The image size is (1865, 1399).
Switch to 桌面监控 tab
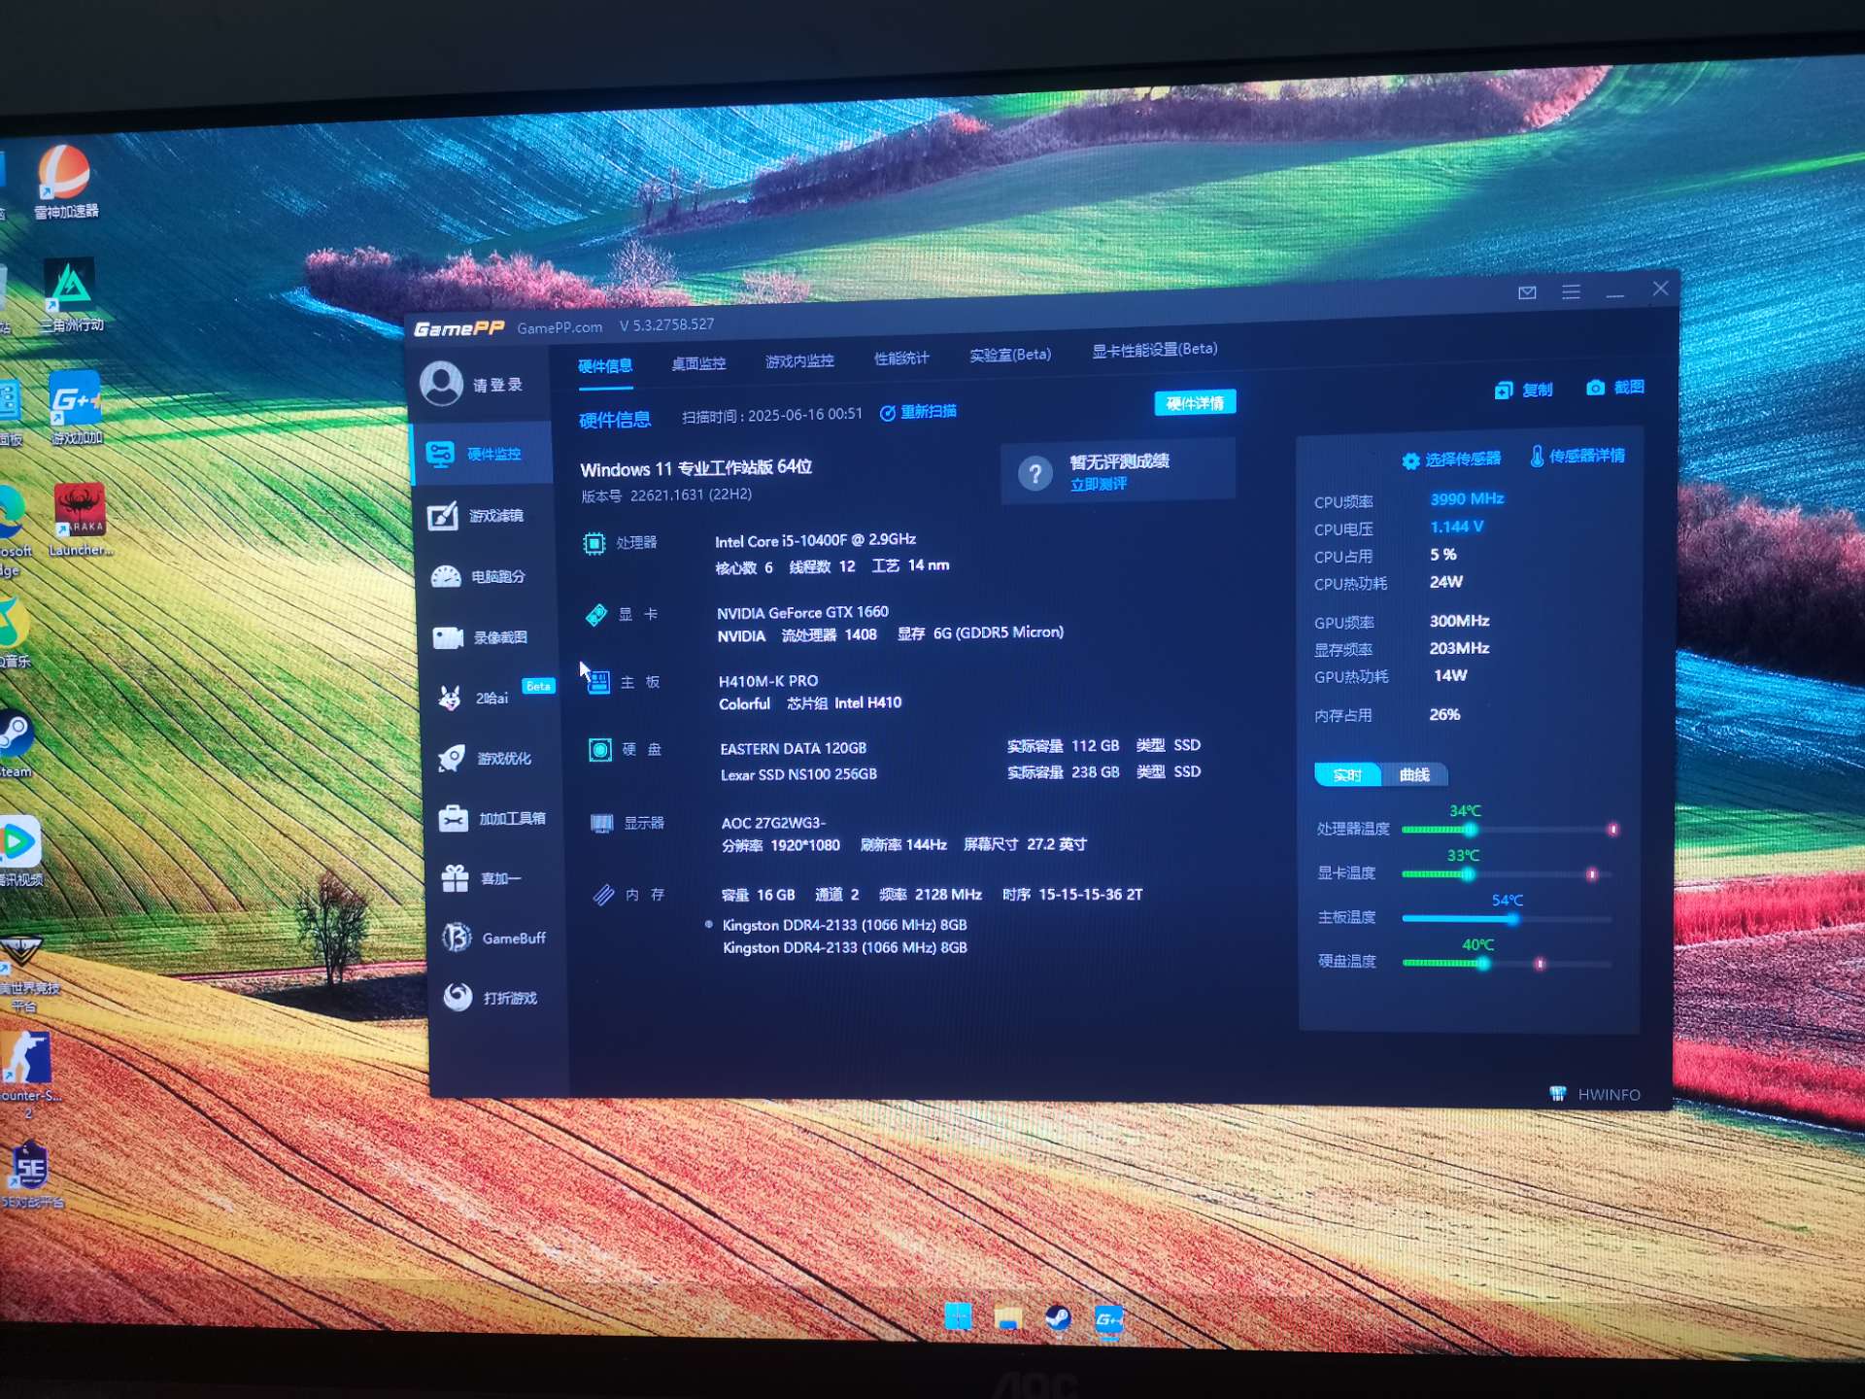698,363
